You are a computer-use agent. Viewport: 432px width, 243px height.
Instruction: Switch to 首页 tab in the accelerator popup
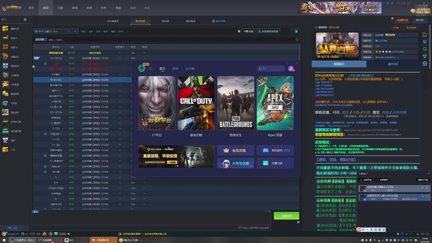163,69
